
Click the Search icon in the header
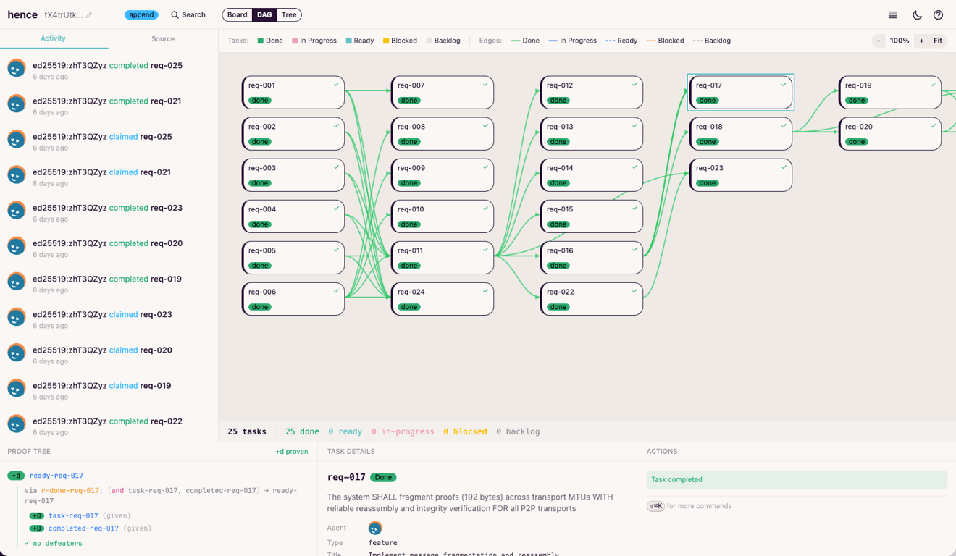click(175, 14)
